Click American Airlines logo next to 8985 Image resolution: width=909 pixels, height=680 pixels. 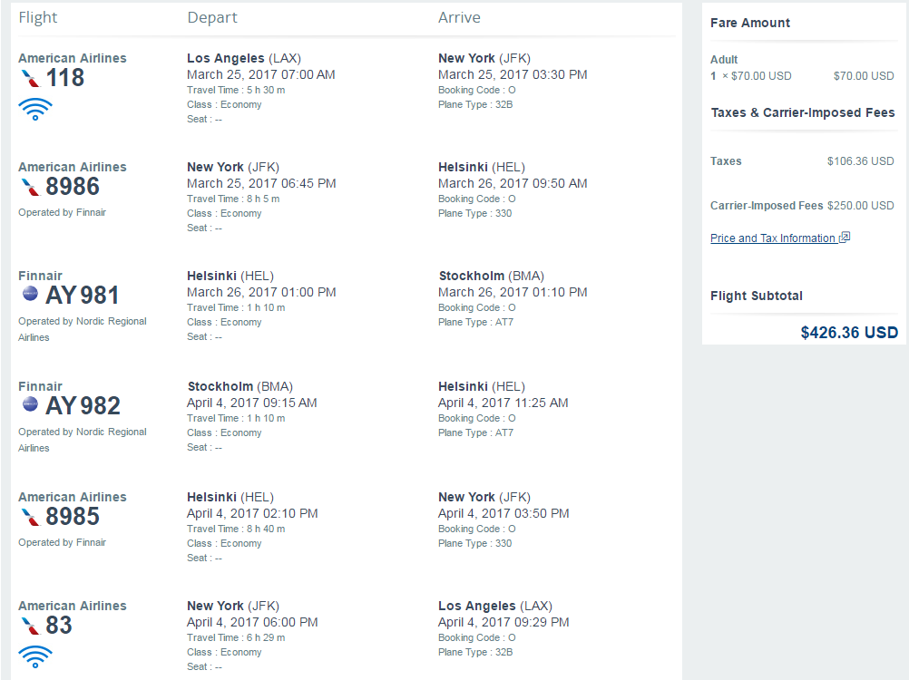[x=30, y=517]
